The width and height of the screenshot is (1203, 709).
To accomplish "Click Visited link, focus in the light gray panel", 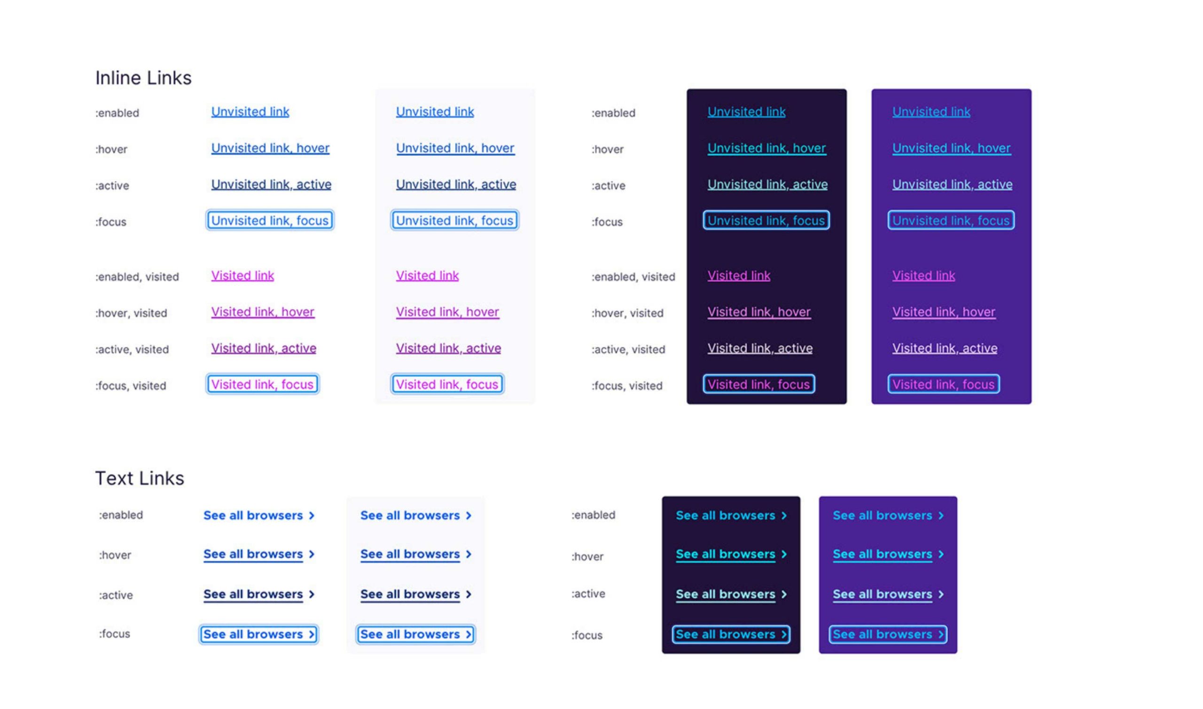I will [x=447, y=384].
